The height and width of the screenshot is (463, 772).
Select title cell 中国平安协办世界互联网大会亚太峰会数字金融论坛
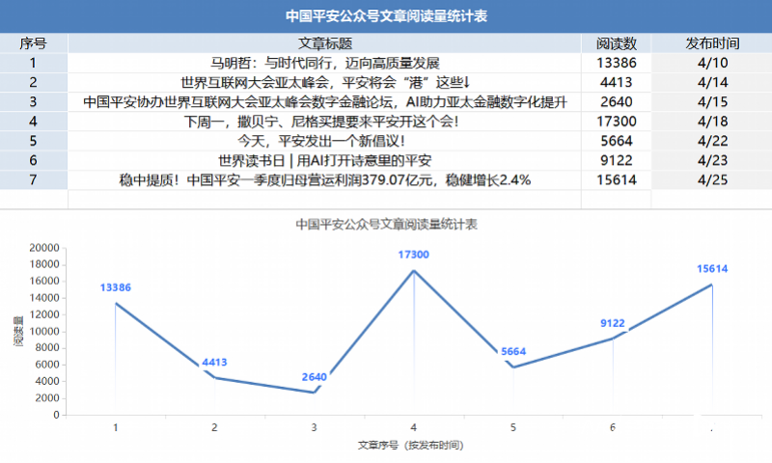pos(325,102)
